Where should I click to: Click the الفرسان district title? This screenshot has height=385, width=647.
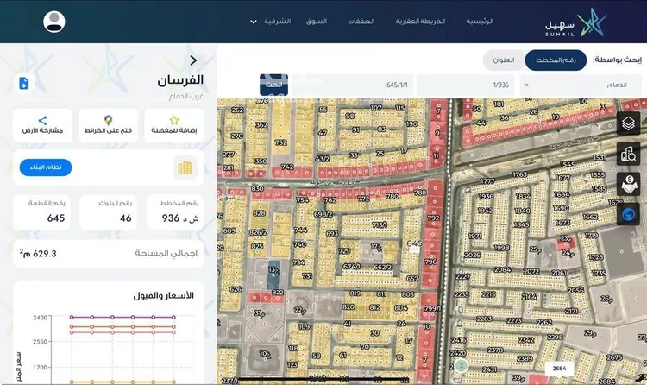pyautogui.click(x=180, y=79)
